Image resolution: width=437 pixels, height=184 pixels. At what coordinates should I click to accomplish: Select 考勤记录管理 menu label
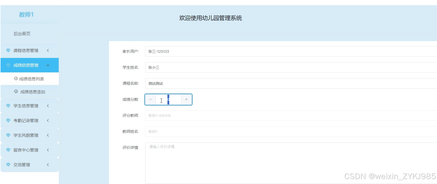click(26, 121)
